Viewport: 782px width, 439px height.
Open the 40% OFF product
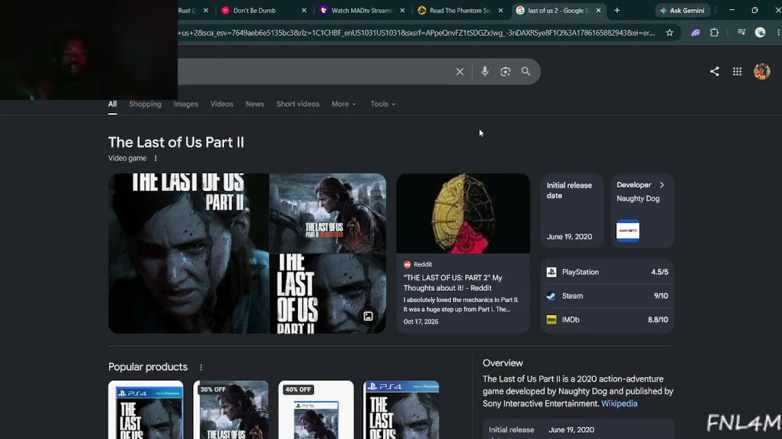[x=316, y=410]
